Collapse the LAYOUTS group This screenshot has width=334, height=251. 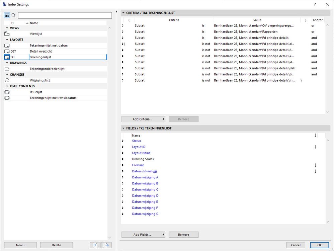click(7, 39)
